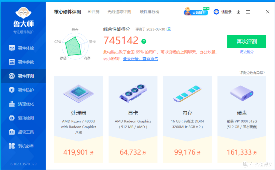Switch to the 光线追踪评测 tab
Image resolution: width=275 pixels, height=170 pixels.
(119, 12)
